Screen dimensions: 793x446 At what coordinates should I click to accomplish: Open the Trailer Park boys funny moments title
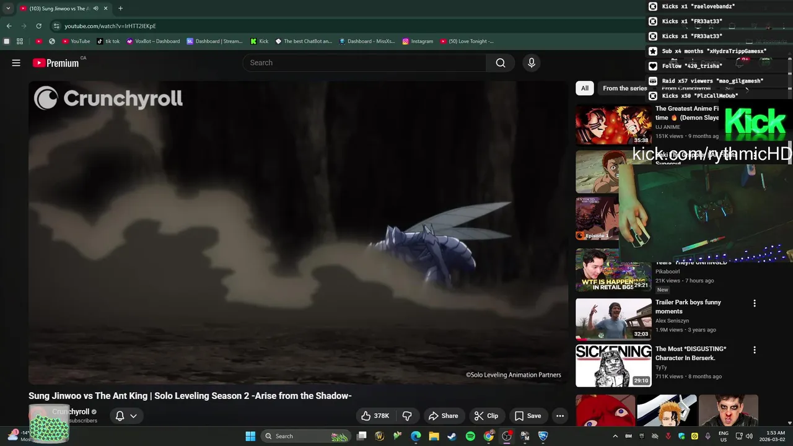pyautogui.click(x=688, y=307)
